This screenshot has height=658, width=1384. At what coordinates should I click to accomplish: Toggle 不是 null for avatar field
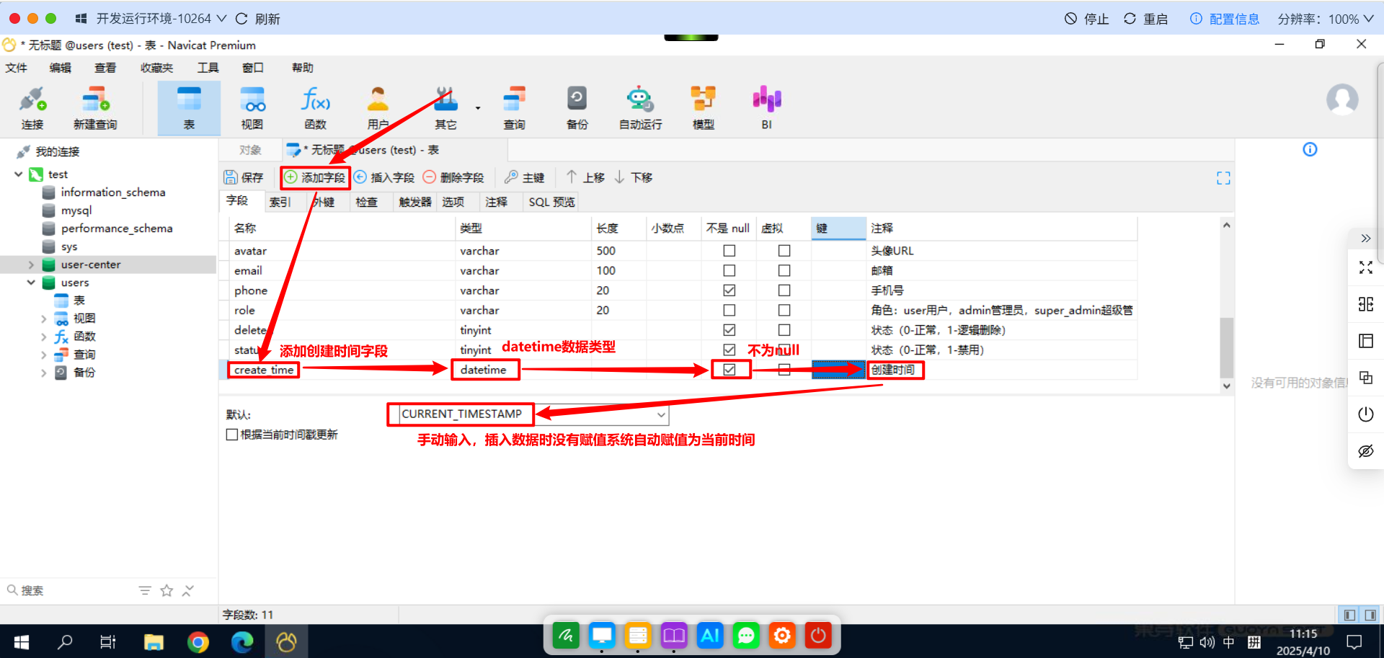tap(729, 251)
